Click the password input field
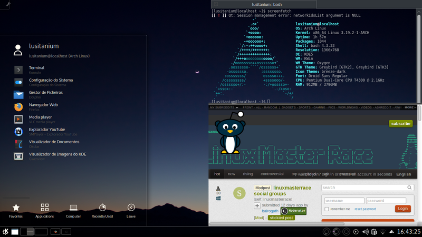The width and height of the screenshot is (422, 237). pyautogui.click(x=386, y=201)
